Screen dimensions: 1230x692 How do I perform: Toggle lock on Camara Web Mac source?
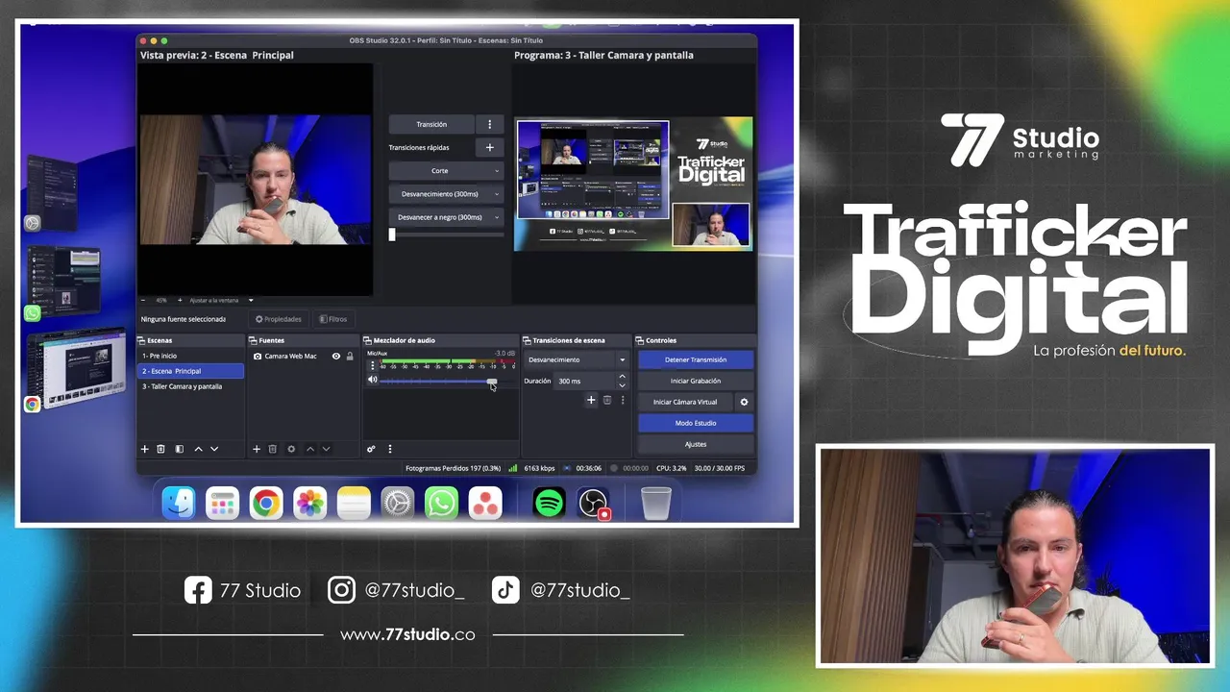pyautogui.click(x=350, y=356)
